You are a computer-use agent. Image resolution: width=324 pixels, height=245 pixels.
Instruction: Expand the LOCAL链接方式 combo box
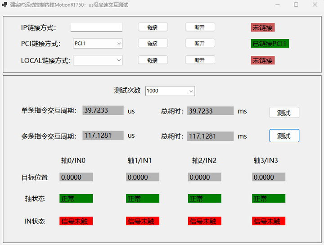coord(98,60)
